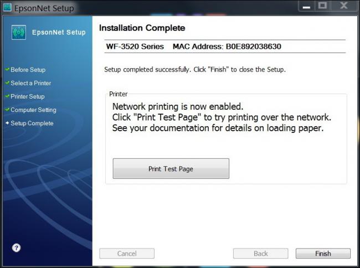
Task: Click the checkmark beside Select a Printer
Action: [7, 83]
